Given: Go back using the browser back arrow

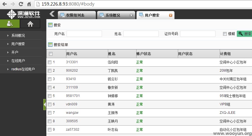Looking at the screenshot, I should [5, 4].
